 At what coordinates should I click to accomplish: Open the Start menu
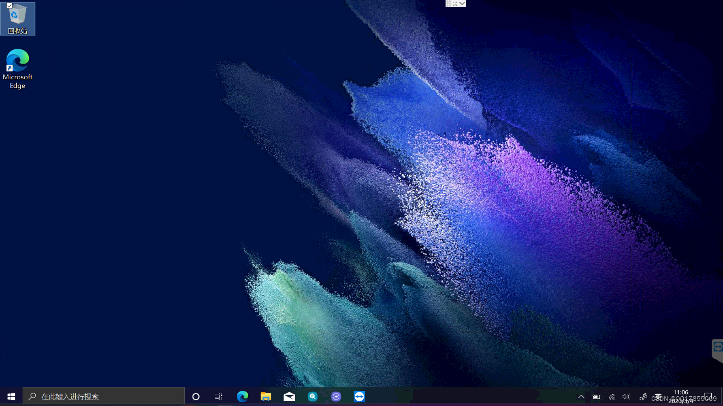click(x=11, y=396)
